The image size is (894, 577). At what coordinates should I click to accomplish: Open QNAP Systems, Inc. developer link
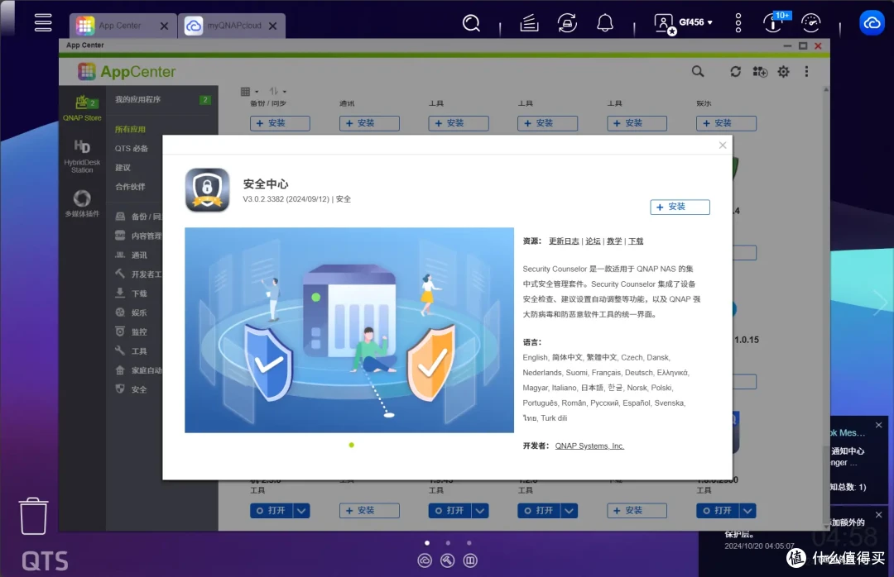click(x=589, y=446)
